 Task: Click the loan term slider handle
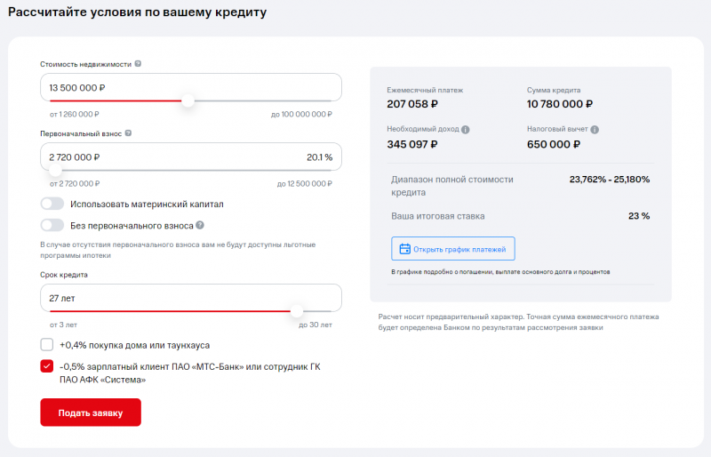(x=296, y=311)
